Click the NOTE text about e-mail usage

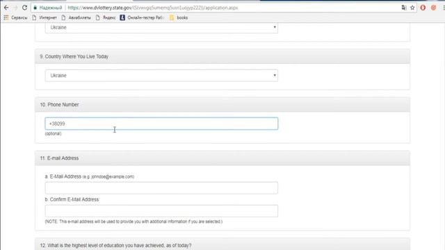click(133, 222)
